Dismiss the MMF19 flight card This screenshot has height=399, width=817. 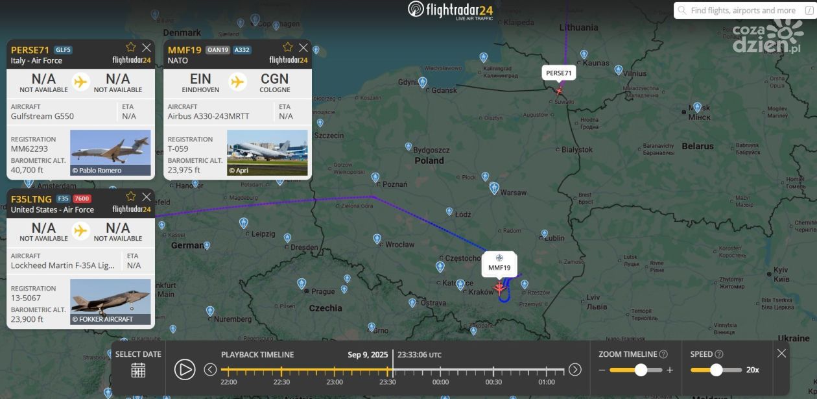[303, 47]
